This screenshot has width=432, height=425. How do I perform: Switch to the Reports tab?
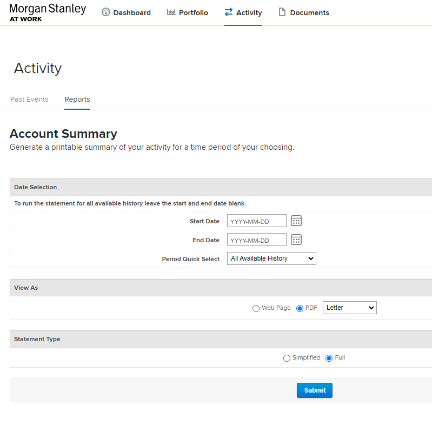(x=77, y=99)
